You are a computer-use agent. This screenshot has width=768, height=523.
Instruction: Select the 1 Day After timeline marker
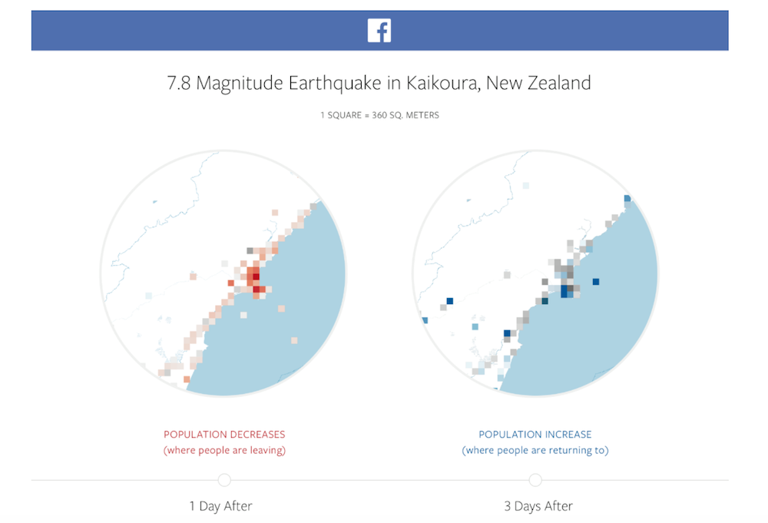pyautogui.click(x=224, y=480)
